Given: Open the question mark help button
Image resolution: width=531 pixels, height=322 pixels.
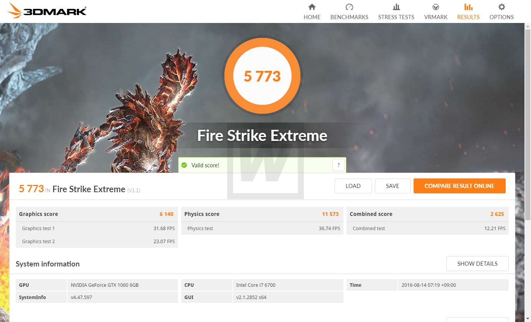Looking at the screenshot, I should (x=338, y=165).
